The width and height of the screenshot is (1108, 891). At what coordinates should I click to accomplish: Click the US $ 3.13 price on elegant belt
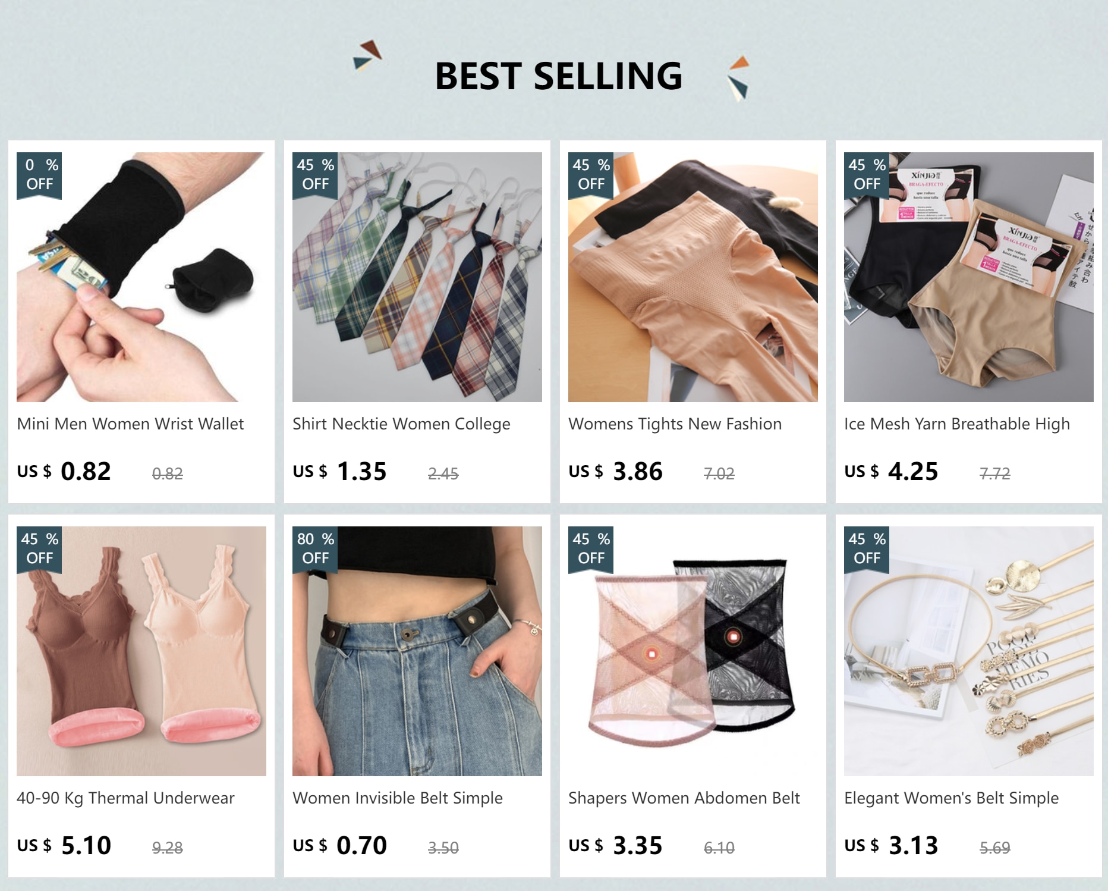(x=891, y=845)
